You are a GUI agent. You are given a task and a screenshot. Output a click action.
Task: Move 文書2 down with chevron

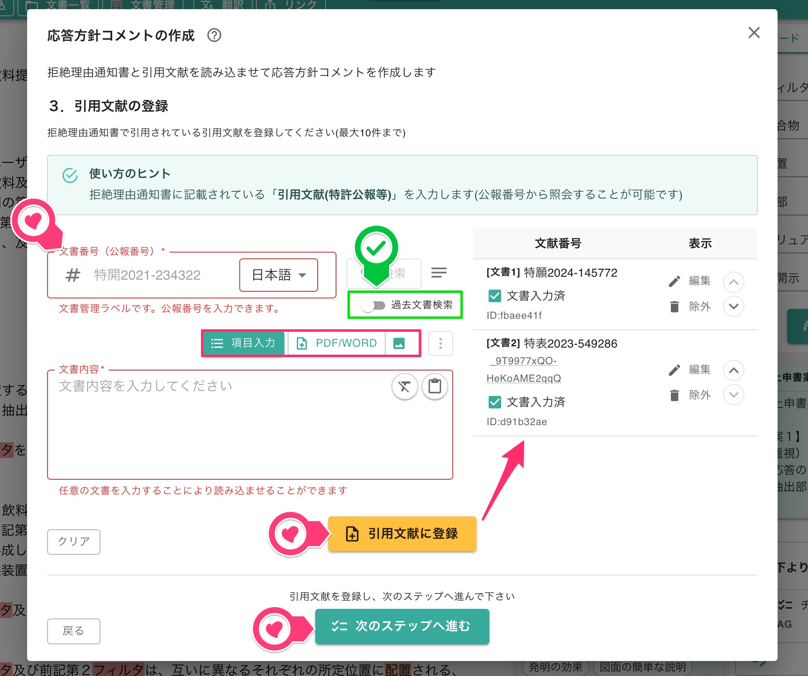(x=734, y=395)
